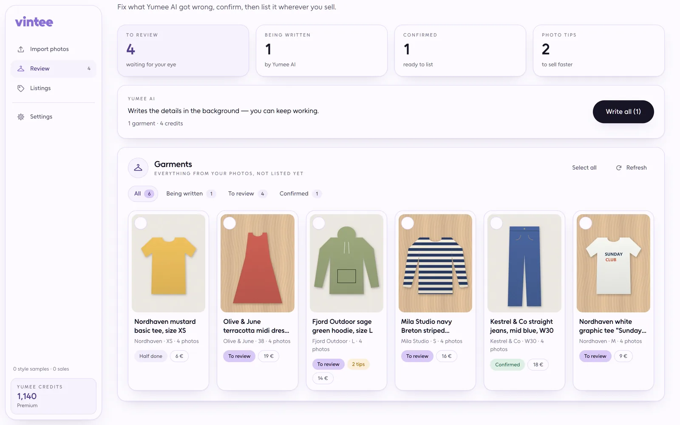Click the 6 € price tag
This screenshot has height=425, width=680.
(x=179, y=356)
